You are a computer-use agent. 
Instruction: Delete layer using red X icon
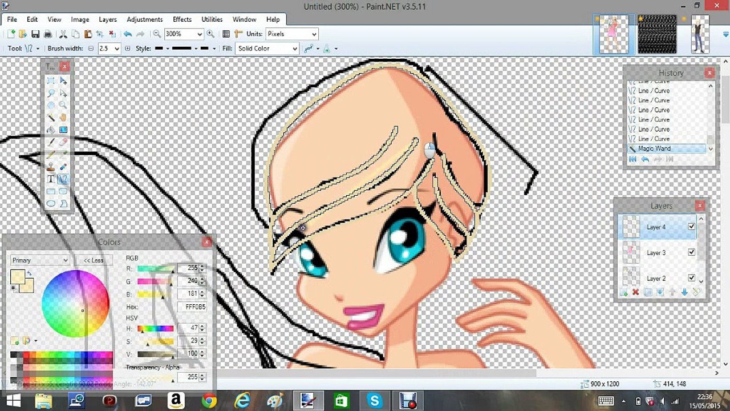pos(635,292)
